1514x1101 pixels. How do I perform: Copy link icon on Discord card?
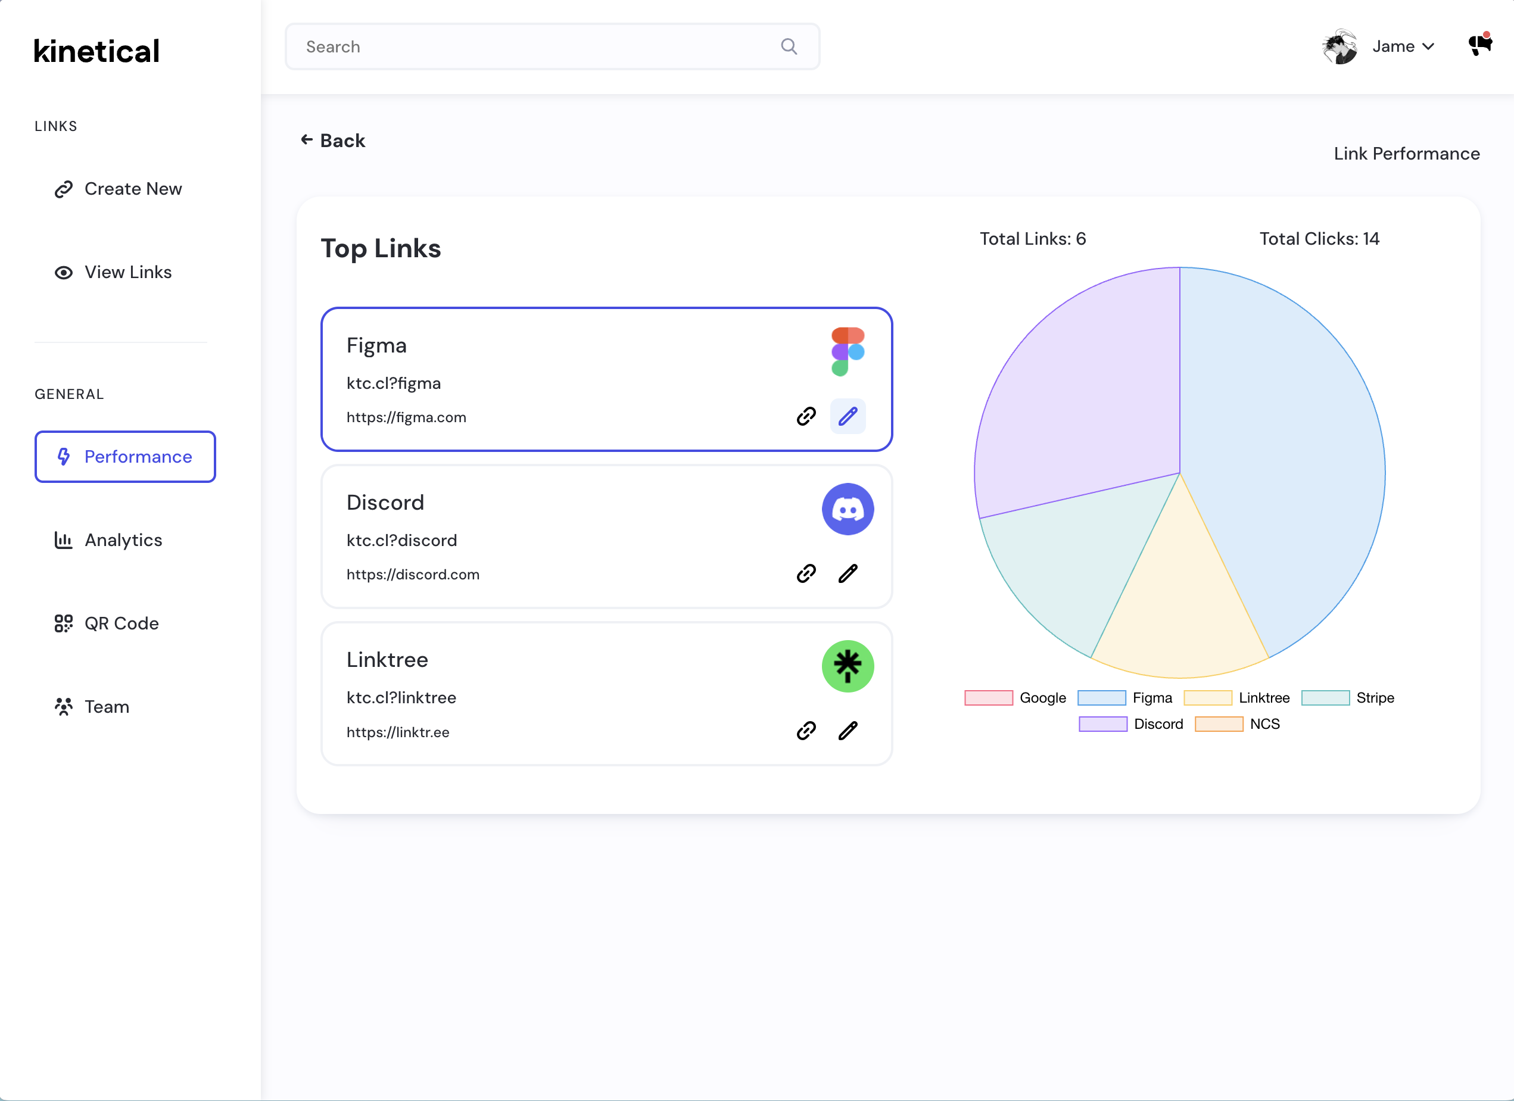806,573
